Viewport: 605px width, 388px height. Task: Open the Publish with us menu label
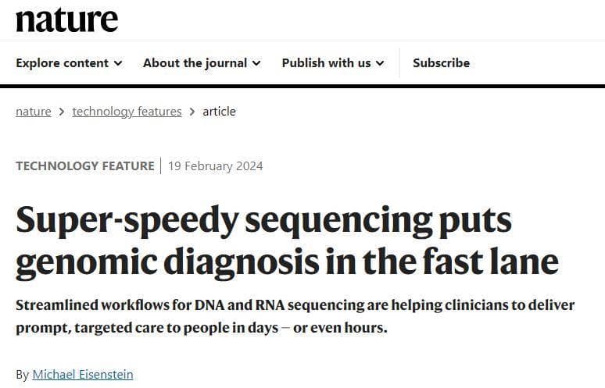[327, 62]
